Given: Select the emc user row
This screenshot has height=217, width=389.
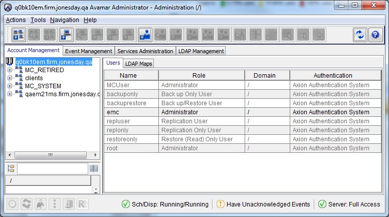Looking at the screenshot, I should point(243,112).
